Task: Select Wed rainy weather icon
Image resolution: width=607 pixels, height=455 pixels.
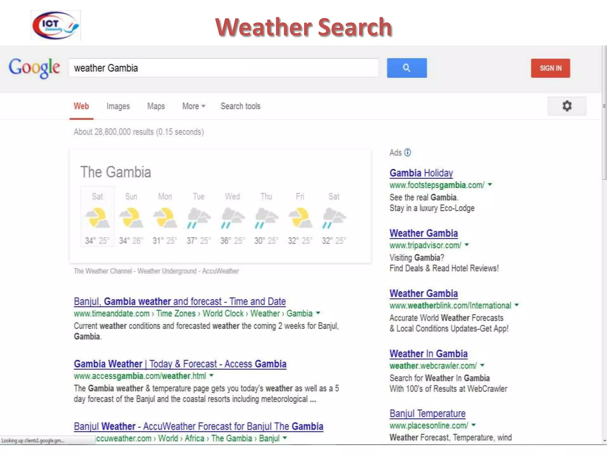Action: (233, 218)
